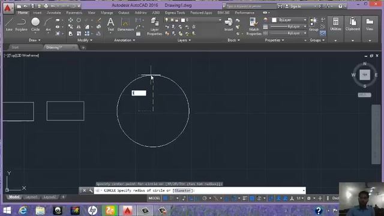Click the Help question mark icon in title bar
This screenshot has height=216, width=384.
[340, 6]
